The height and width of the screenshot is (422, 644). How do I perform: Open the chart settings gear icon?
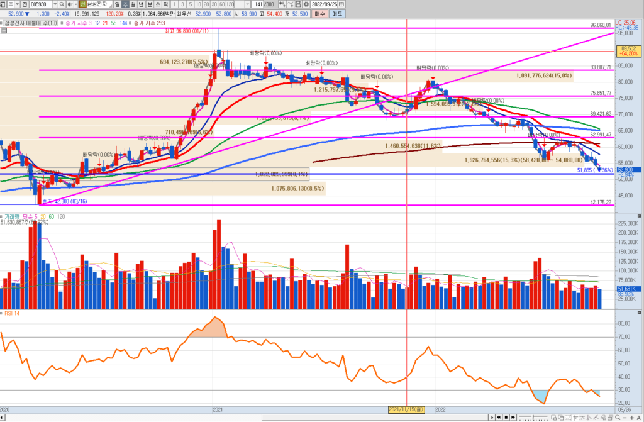point(306,4)
